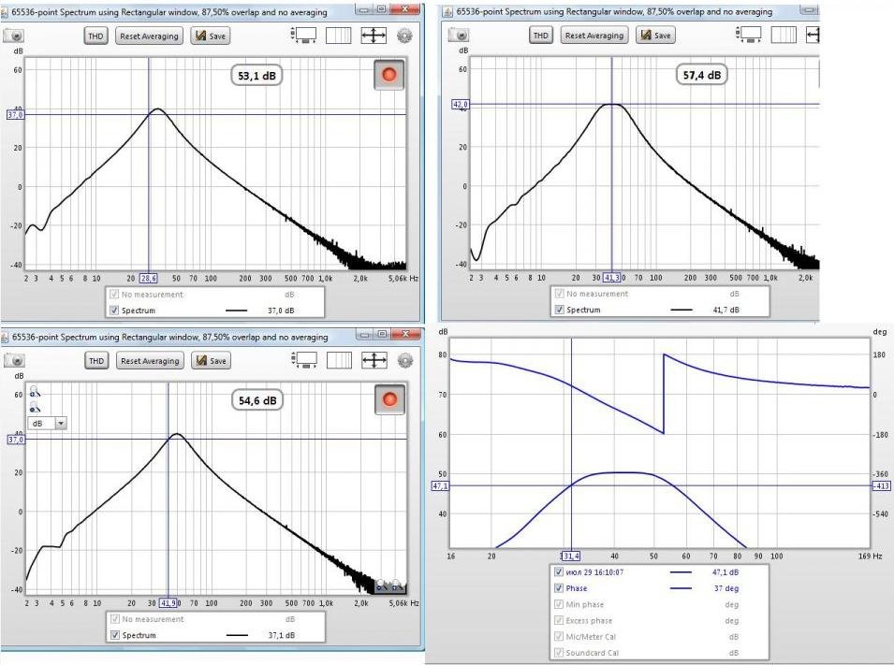The width and height of the screenshot is (894, 665).
Task: Click the THD button in the 54,6 dB window
Action: (96, 361)
